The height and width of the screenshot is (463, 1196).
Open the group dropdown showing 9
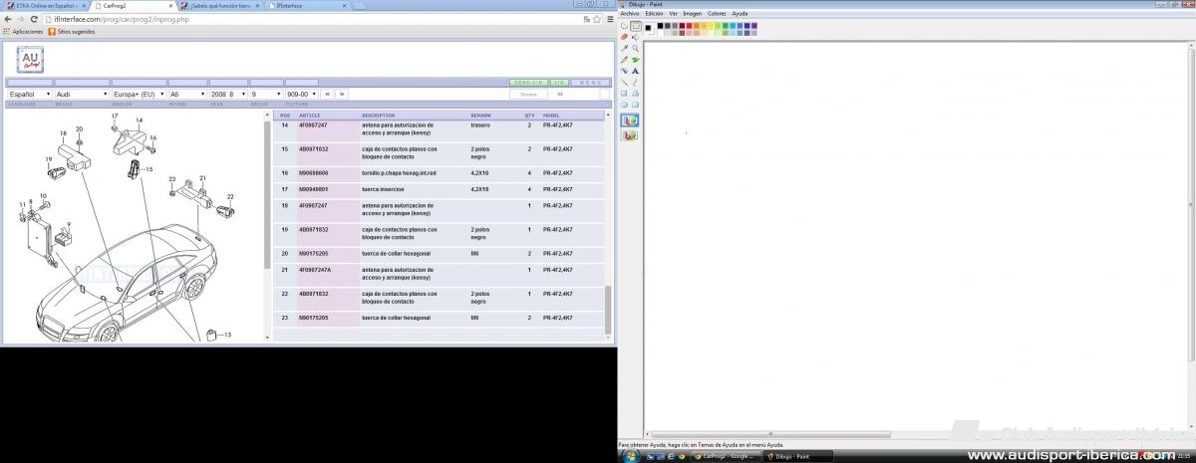[265, 94]
